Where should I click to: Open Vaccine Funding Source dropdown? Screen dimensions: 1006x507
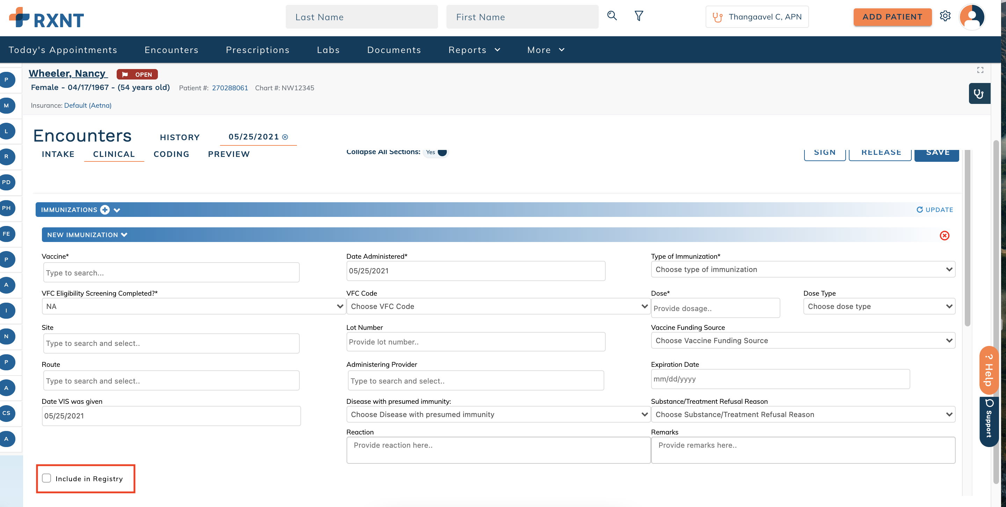(x=803, y=341)
